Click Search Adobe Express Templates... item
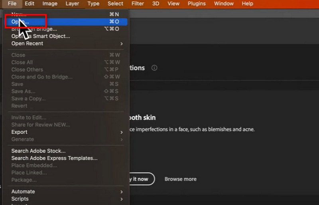This screenshot has height=205, width=319. [x=54, y=158]
